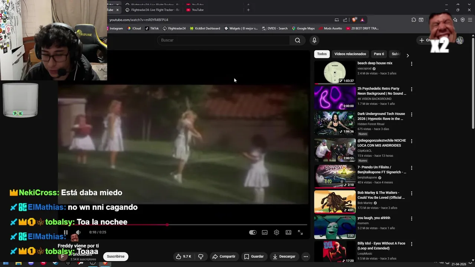
Task: Open options for you laugh, you ahhhh
Action: [411, 219]
